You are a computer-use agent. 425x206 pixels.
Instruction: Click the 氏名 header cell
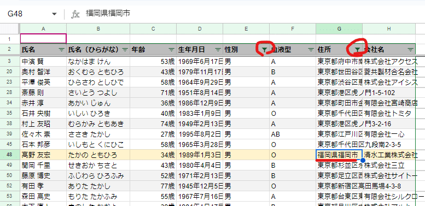(x=43, y=50)
